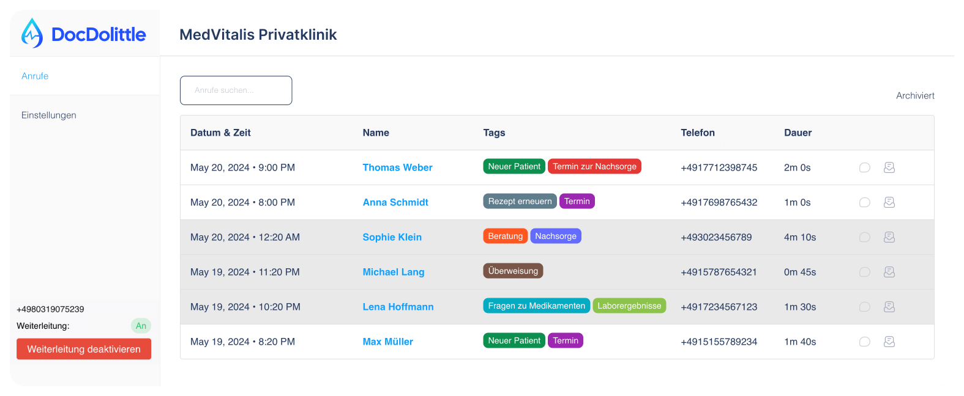The height and width of the screenshot is (396, 964).
Task: Click archive icon for Max Müller
Action: (x=889, y=342)
